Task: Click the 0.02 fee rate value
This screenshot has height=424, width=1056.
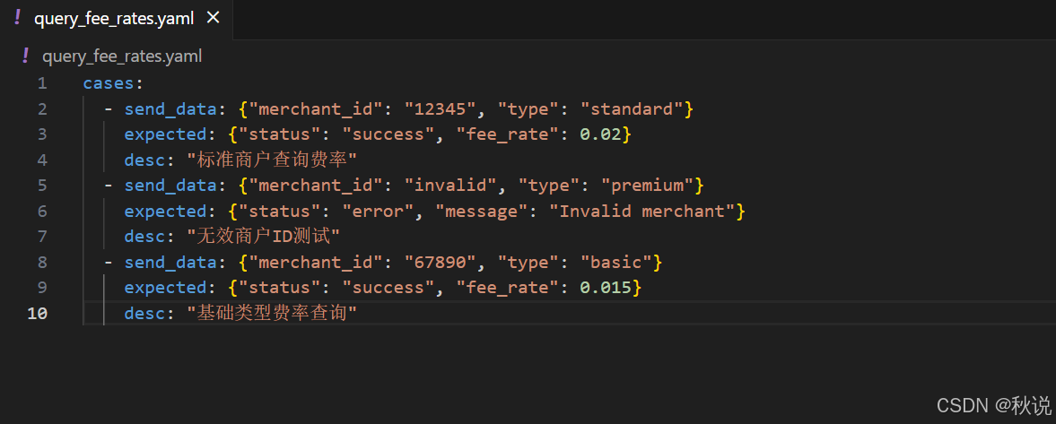Action: 600,134
